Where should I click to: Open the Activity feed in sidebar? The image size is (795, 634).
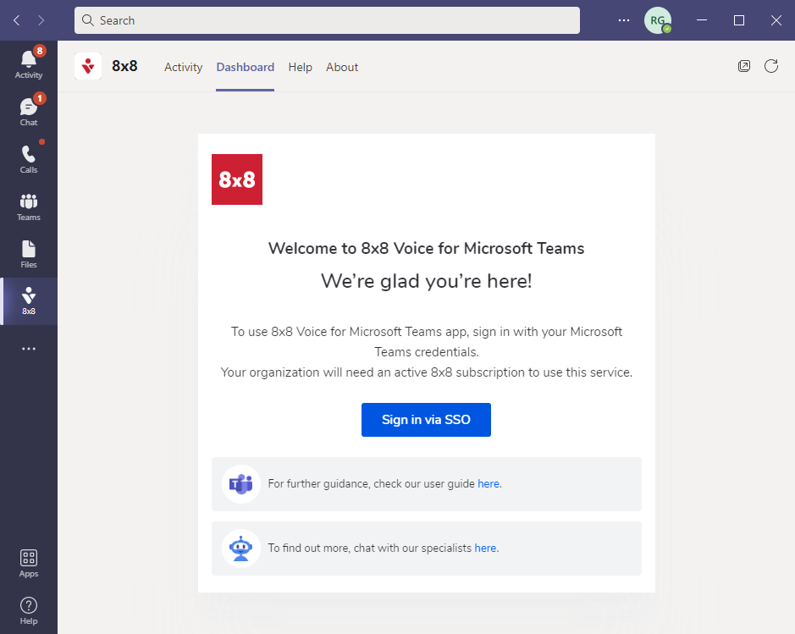coord(29,64)
